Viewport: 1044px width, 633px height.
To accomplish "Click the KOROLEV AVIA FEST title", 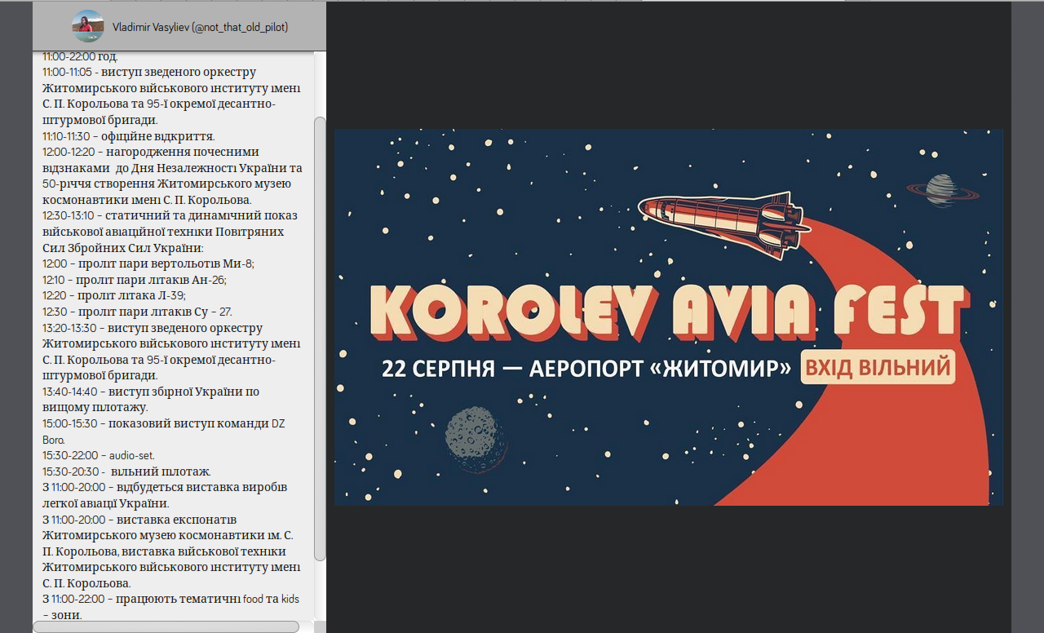I will pyautogui.click(x=669, y=312).
